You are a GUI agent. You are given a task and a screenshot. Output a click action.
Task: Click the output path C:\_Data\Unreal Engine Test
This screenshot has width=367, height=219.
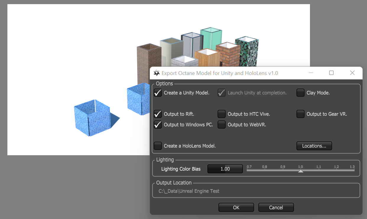pyautogui.click(x=189, y=191)
